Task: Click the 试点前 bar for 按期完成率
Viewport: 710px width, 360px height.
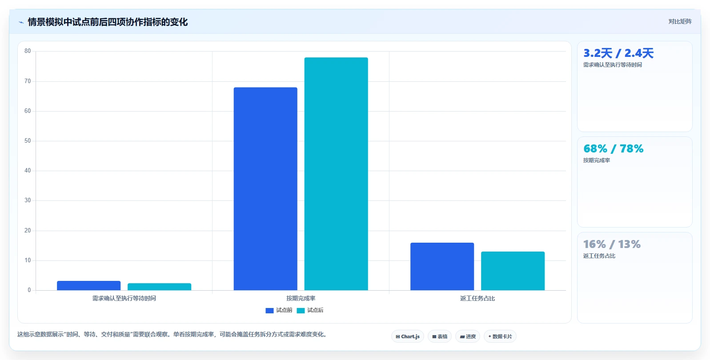Action: (265, 189)
